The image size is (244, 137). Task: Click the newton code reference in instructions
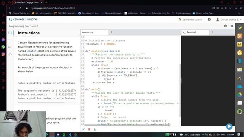pyautogui.click(x=32, y=51)
